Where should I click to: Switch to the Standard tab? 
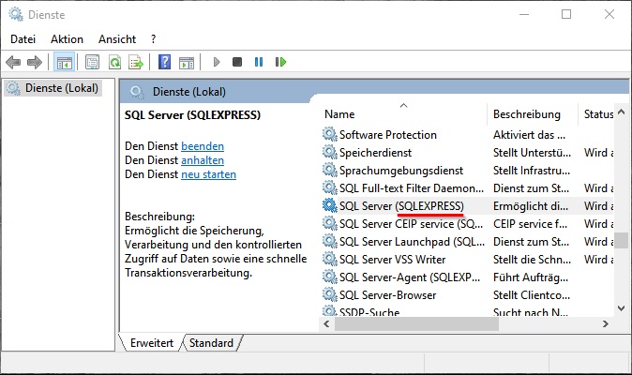pyautogui.click(x=211, y=343)
